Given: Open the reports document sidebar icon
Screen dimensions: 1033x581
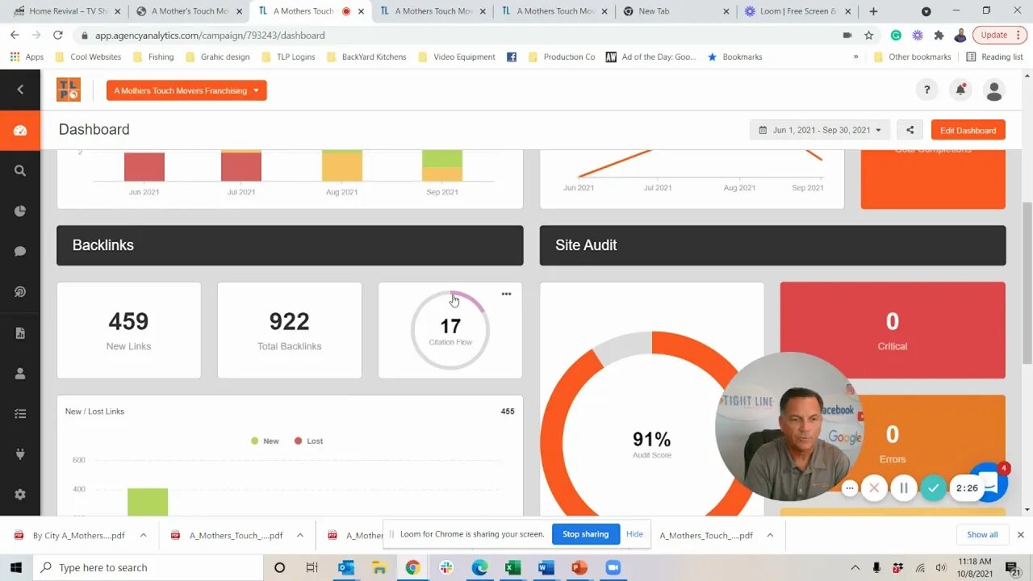Looking at the screenshot, I should click(x=20, y=332).
